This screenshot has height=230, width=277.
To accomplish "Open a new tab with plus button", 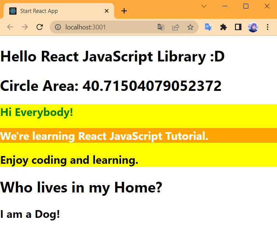I will [x=124, y=11].
